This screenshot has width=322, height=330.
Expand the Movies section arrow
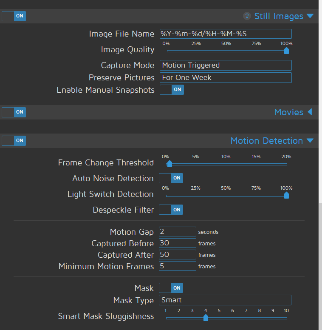pyautogui.click(x=310, y=112)
